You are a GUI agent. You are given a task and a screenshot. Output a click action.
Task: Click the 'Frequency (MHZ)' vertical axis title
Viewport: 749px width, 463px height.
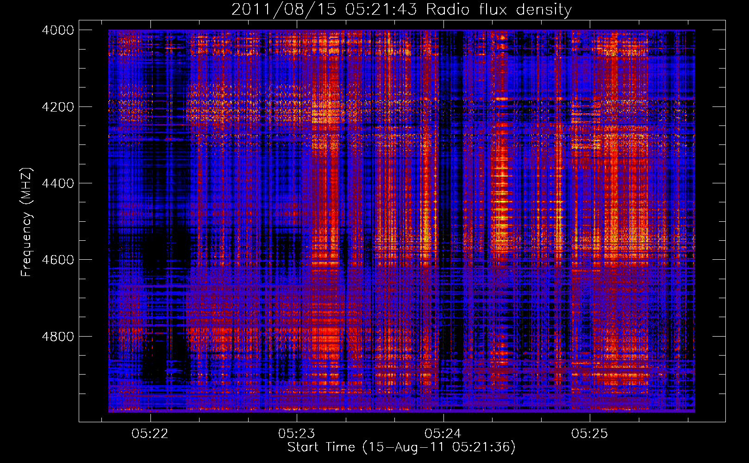click(26, 222)
